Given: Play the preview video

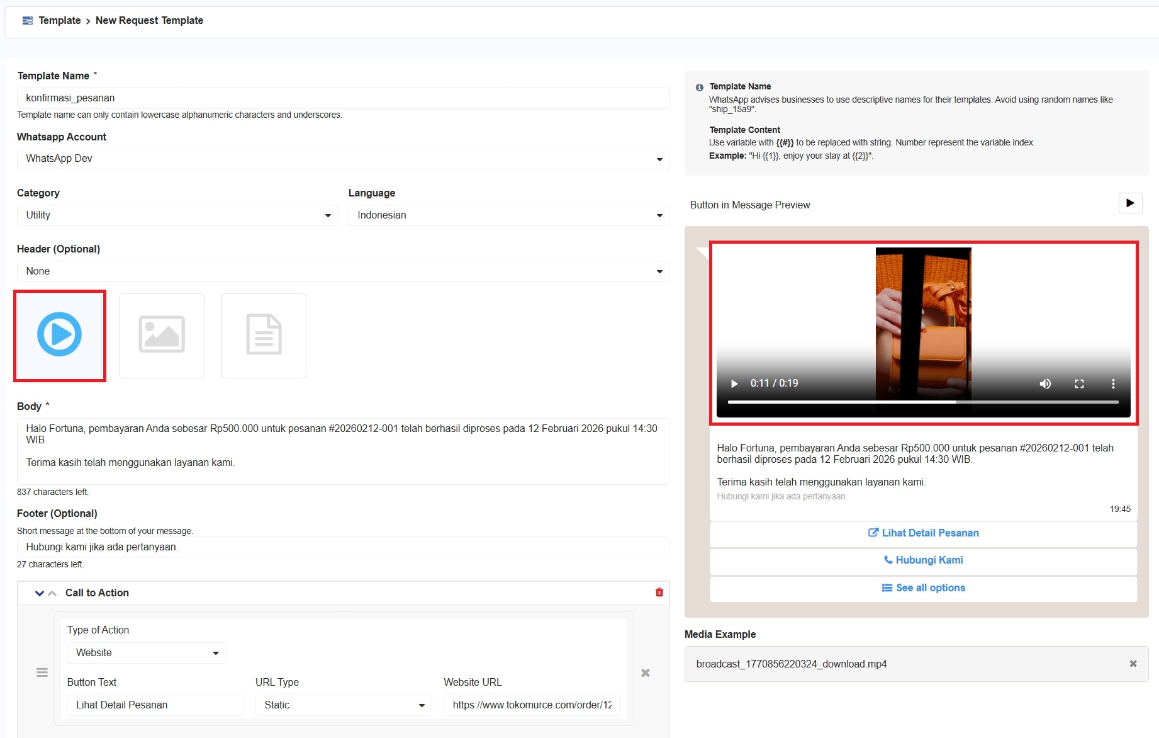Looking at the screenshot, I should tap(734, 383).
